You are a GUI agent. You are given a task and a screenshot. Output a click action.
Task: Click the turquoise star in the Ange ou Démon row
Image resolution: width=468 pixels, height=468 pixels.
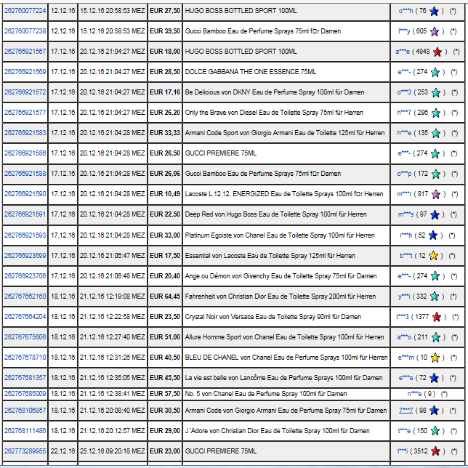click(x=435, y=276)
